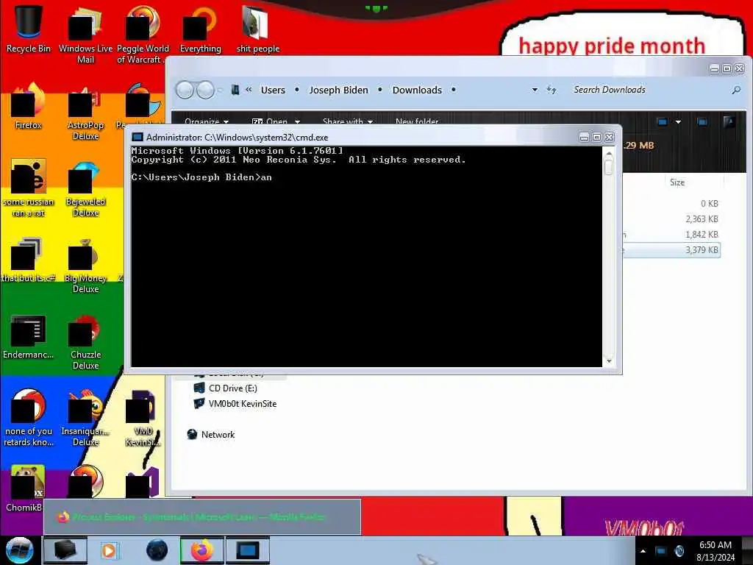Open the Share with menu

point(348,121)
